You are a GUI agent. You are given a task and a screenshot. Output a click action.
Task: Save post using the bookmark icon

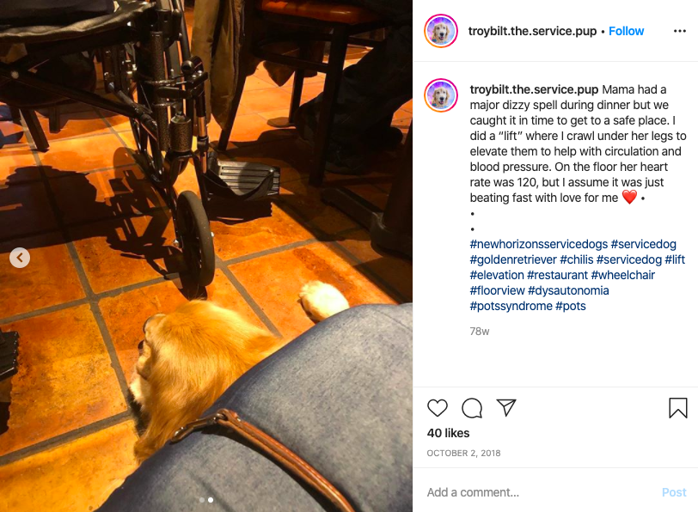pos(678,408)
